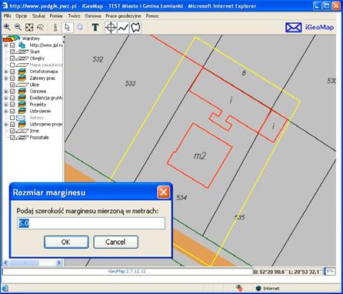The width and height of the screenshot is (343, 294).
Task: Toggle the Ortofotomapa layer checkbox
Action: (12, 72)
